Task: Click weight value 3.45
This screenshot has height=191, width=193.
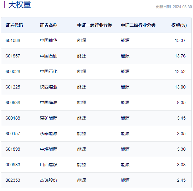Action: tap(181, 118)
